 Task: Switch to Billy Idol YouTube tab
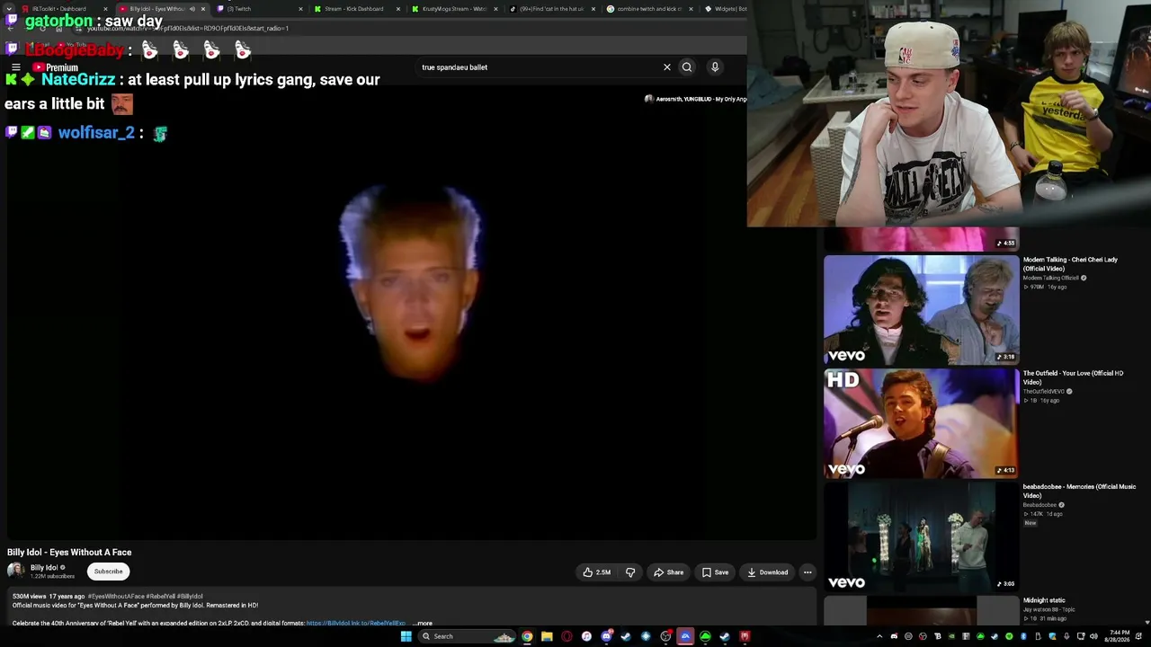pos(157,9)
